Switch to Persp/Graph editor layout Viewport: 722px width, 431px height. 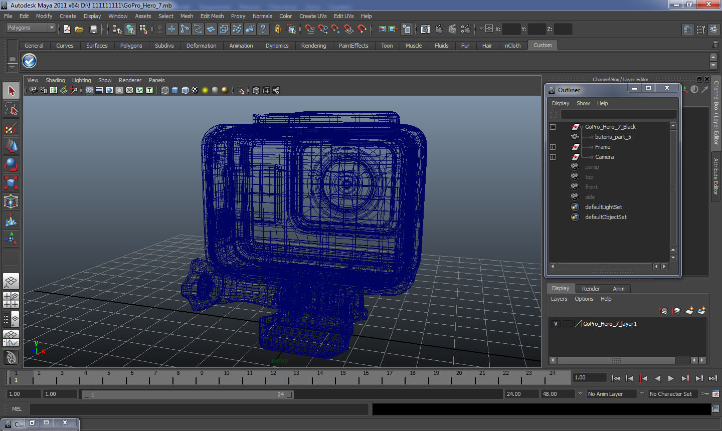[x=11, y=338]
